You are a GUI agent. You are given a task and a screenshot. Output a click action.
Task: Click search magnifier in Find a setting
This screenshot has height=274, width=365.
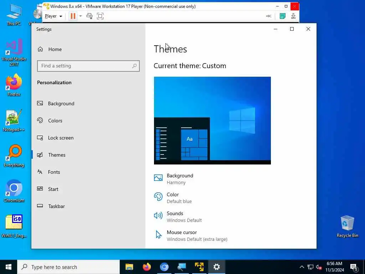134,66
